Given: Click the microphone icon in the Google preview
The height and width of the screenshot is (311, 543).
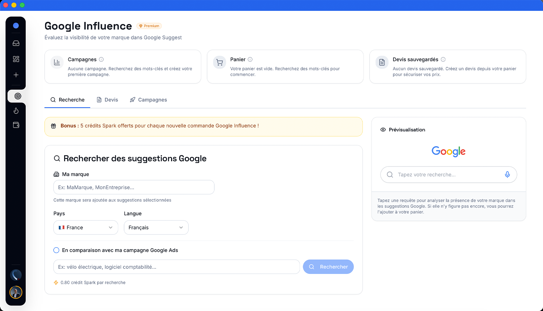Looking at the screenshot, I should pyautogui.click(x=507, y=174).
